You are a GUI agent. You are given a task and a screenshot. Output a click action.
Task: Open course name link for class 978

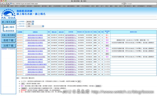(x=35, y=74)
